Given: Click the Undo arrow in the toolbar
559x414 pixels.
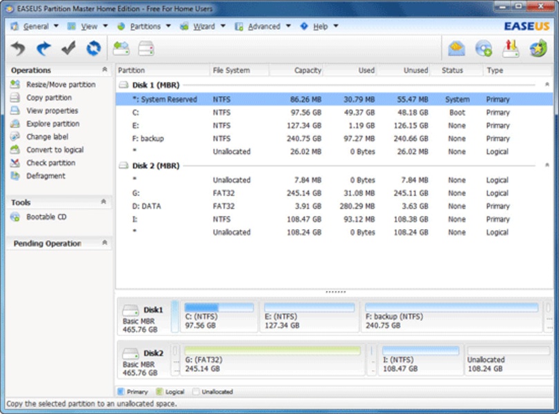Looking at the screenshot, I should 19,48.
